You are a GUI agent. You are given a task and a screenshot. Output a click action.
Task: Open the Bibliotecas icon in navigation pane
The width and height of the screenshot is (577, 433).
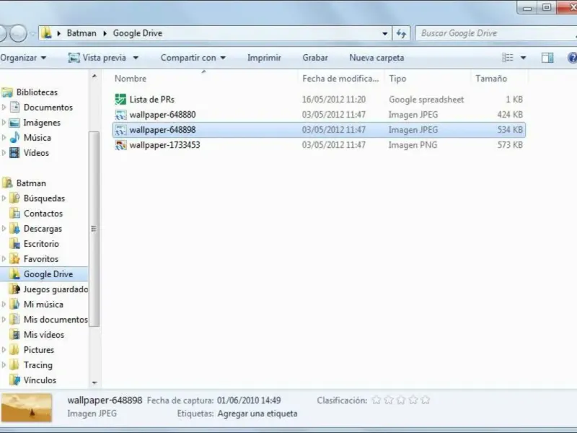coord(7,92)
